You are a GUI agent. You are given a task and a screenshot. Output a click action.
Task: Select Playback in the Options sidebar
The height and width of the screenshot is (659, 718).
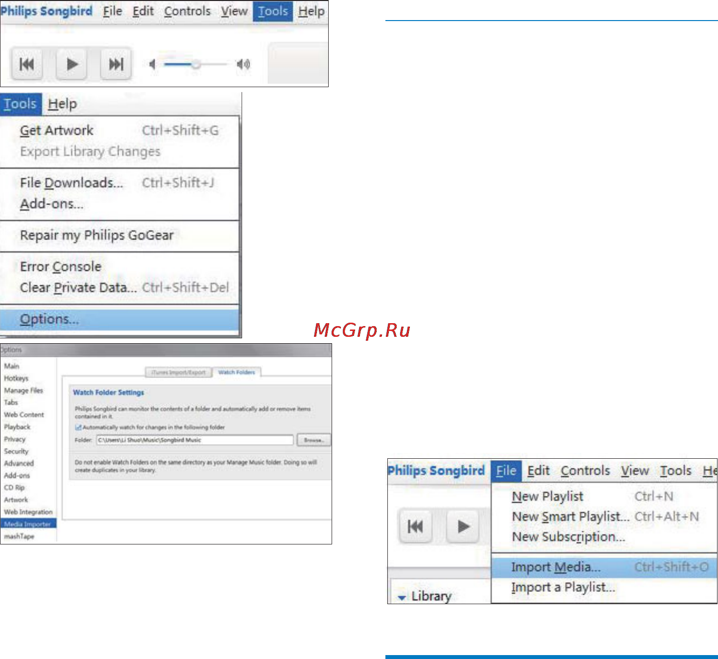click(17, 427)
